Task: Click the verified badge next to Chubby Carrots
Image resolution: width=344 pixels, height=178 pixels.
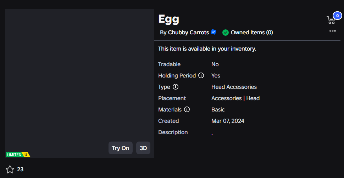Action: 213,32
